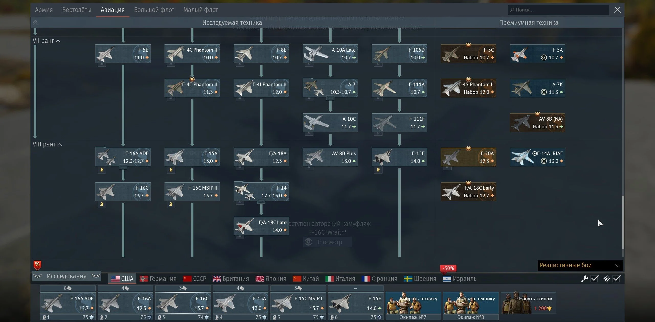The width and height of the screenshot is (655, 322).
Task: Toggle the auto-repair checkbox next to wrench
Action: pyautogui.click(x=595, y=279)
